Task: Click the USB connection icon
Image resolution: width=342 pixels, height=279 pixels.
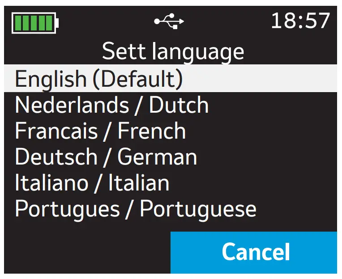Action: 169,21
